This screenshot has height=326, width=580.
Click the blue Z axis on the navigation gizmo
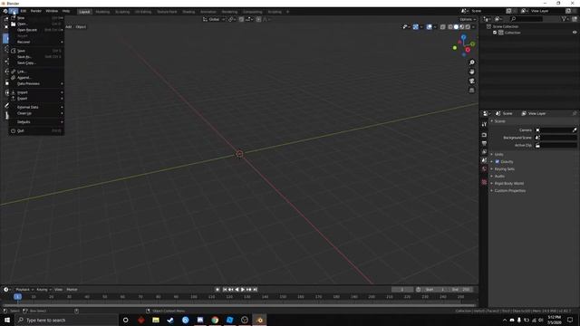tap(463, 37)
